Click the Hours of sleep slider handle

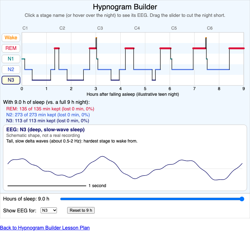point(242,199)
